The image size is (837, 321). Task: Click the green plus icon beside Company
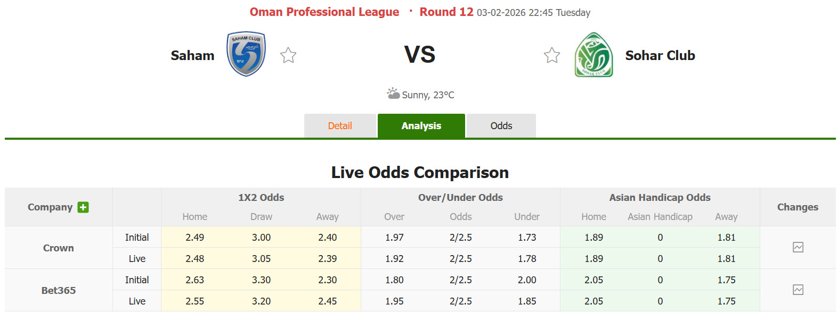pos(83,207)
